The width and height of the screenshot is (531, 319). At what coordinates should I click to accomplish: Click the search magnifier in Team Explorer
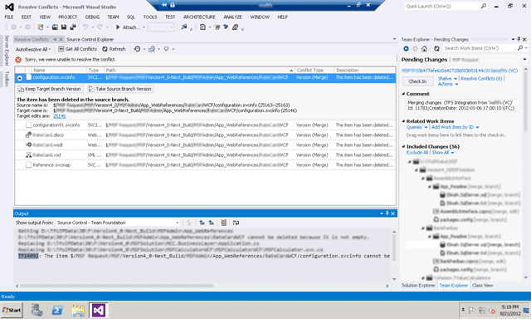[520, 48]
